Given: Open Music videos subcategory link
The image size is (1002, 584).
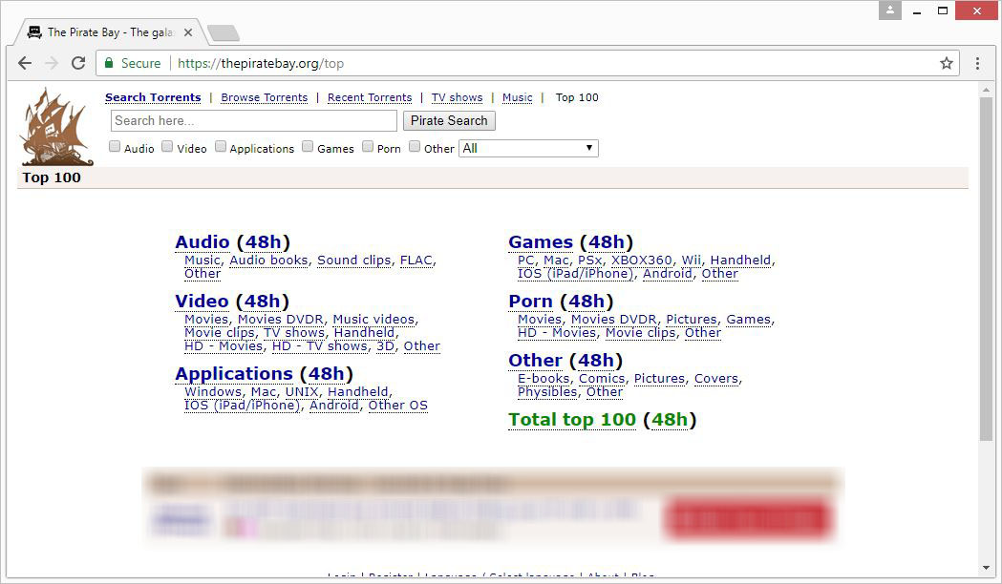Looking at the screenshot, I should tap(373, 319).
